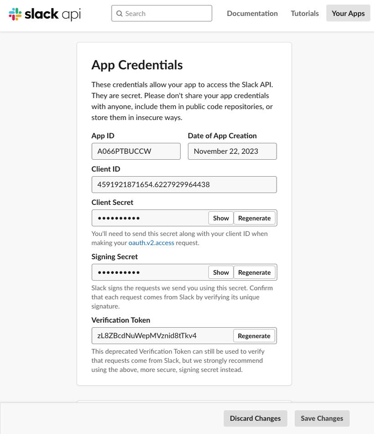Select the Verification Token value

click(147, 336)
